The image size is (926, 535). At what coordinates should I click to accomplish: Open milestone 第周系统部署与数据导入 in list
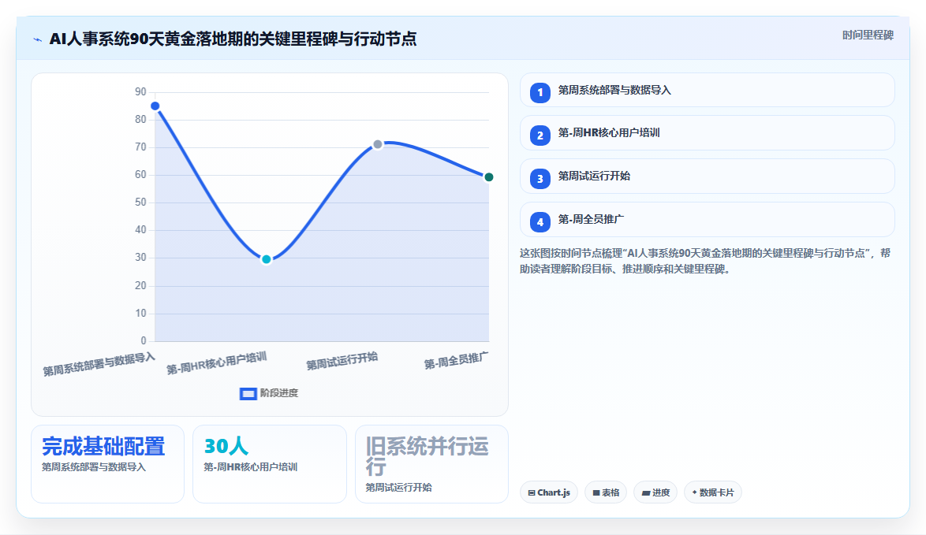pos(707,91)
